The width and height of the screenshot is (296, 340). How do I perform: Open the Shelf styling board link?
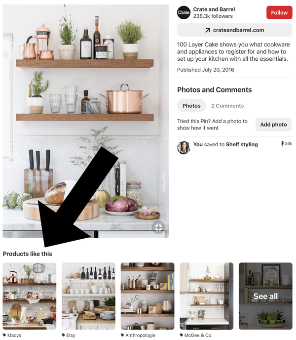(242, 144)
